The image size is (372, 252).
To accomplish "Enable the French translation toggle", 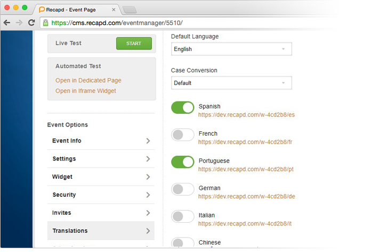I will (x=183, y=135).
